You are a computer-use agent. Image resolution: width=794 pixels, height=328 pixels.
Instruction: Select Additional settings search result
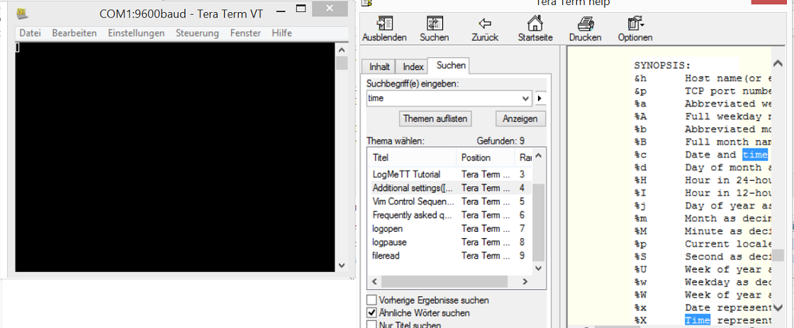tap(450, 188)
